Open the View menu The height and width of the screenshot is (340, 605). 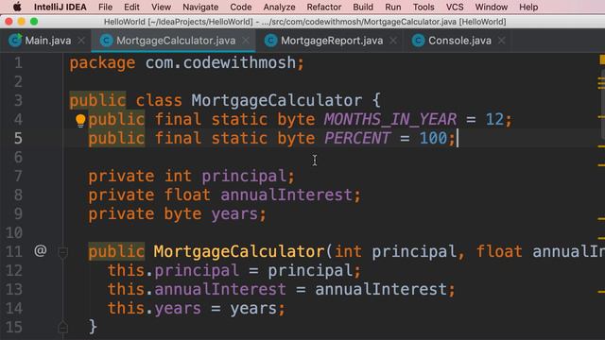161,7
